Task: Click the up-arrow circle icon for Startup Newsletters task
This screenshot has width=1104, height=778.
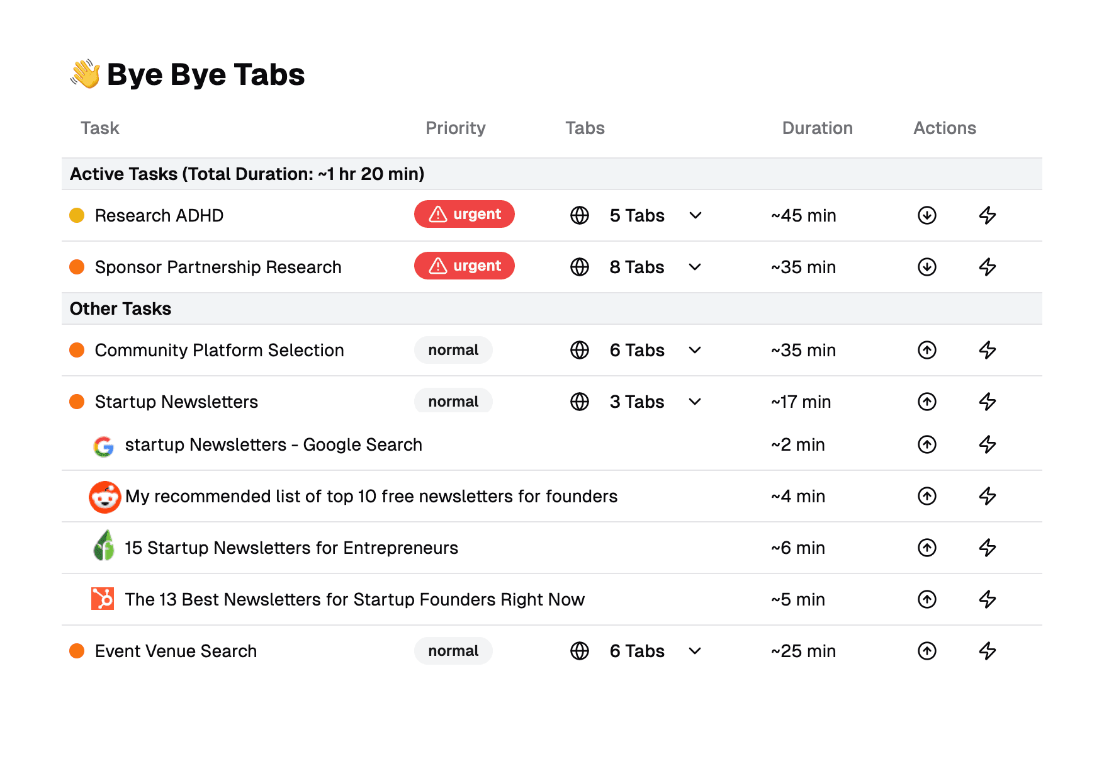Action: coord(927,402)
